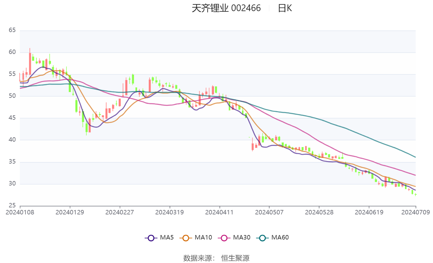
Task: Click the 20240709 date axis label
Action: click(x=415, y=212)
